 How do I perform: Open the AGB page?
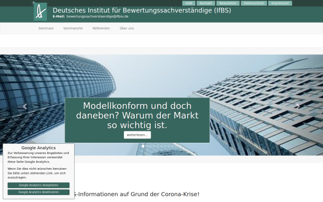(189, 3)
